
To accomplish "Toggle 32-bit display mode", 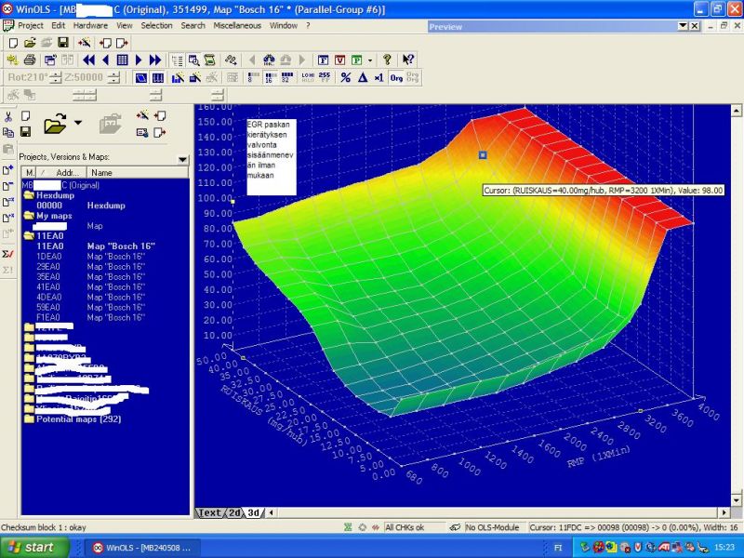I will (x=287, y=77).
